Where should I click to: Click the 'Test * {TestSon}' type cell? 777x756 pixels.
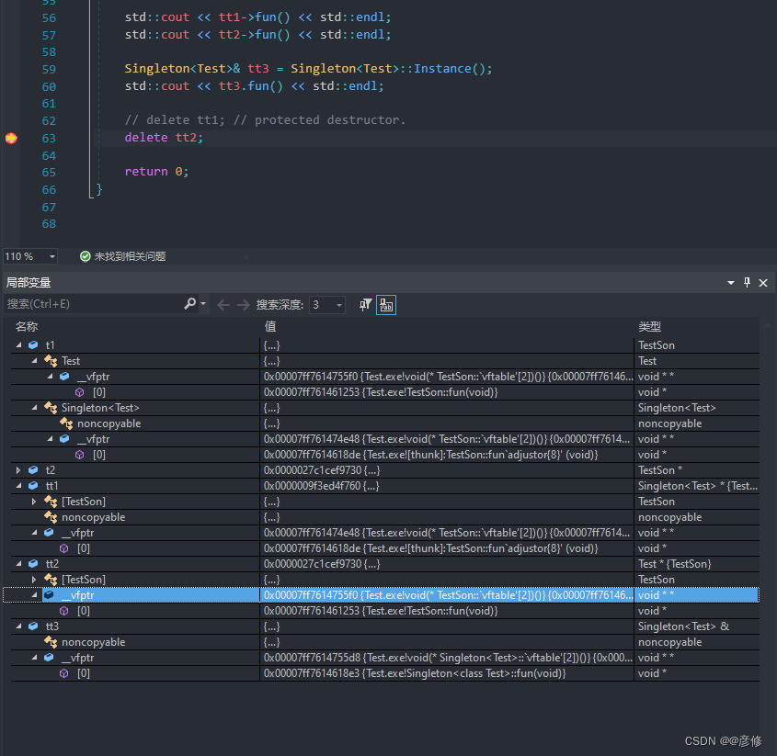tap(674, 564)
